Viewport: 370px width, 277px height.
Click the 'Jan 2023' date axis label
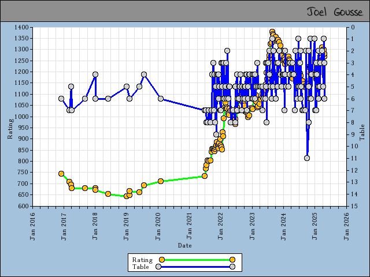click(x=252, y=226)
